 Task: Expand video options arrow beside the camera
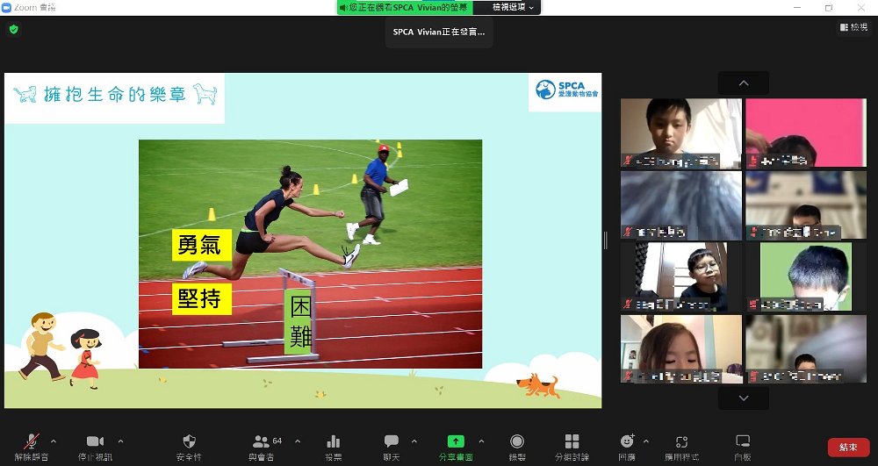(120, 441)
